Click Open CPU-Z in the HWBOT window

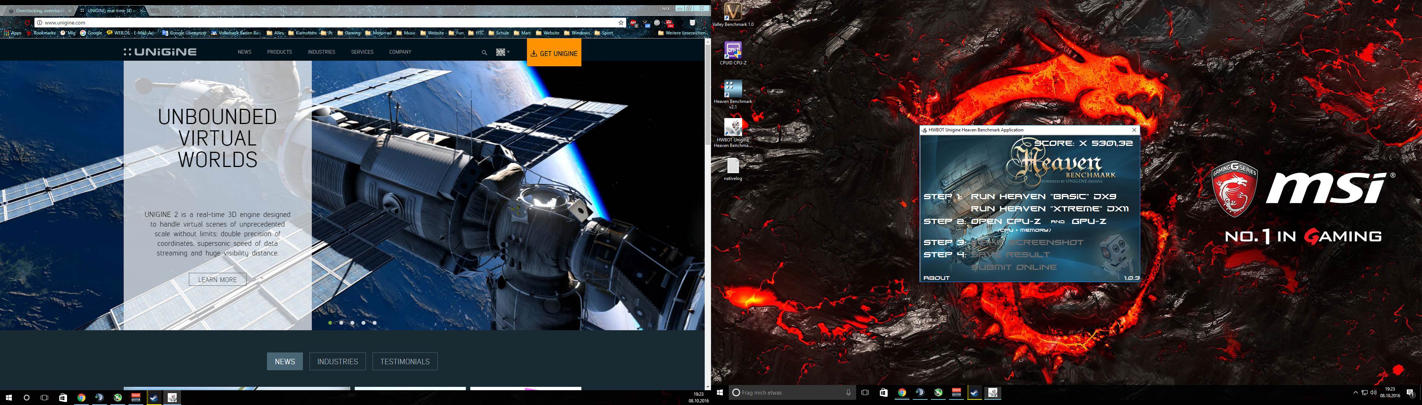click(x=1006, y=221)
